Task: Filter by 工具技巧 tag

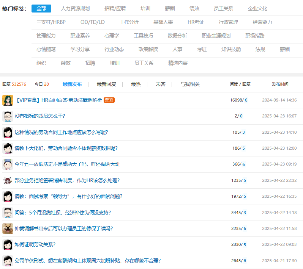Action: (x=144, y=36)
